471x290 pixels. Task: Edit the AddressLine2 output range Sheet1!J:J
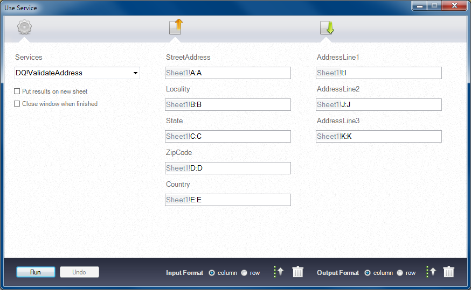click(378, 105)
